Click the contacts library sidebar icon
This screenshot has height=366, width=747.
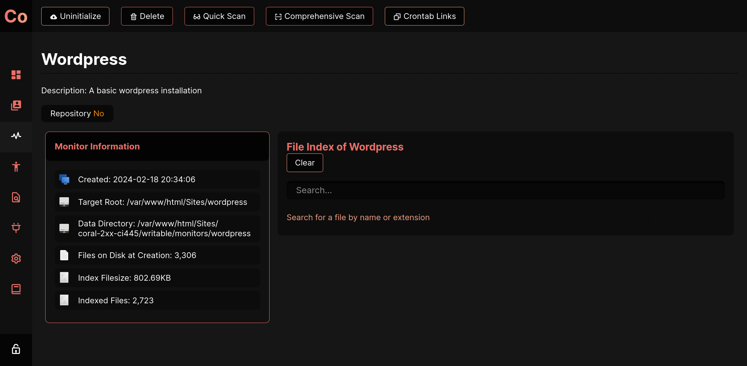(16, 105)
